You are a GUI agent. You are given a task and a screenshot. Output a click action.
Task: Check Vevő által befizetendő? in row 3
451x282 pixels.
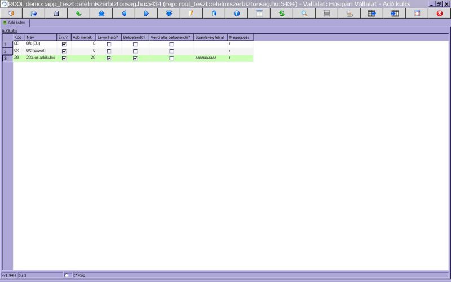click(x=171, y=58)
